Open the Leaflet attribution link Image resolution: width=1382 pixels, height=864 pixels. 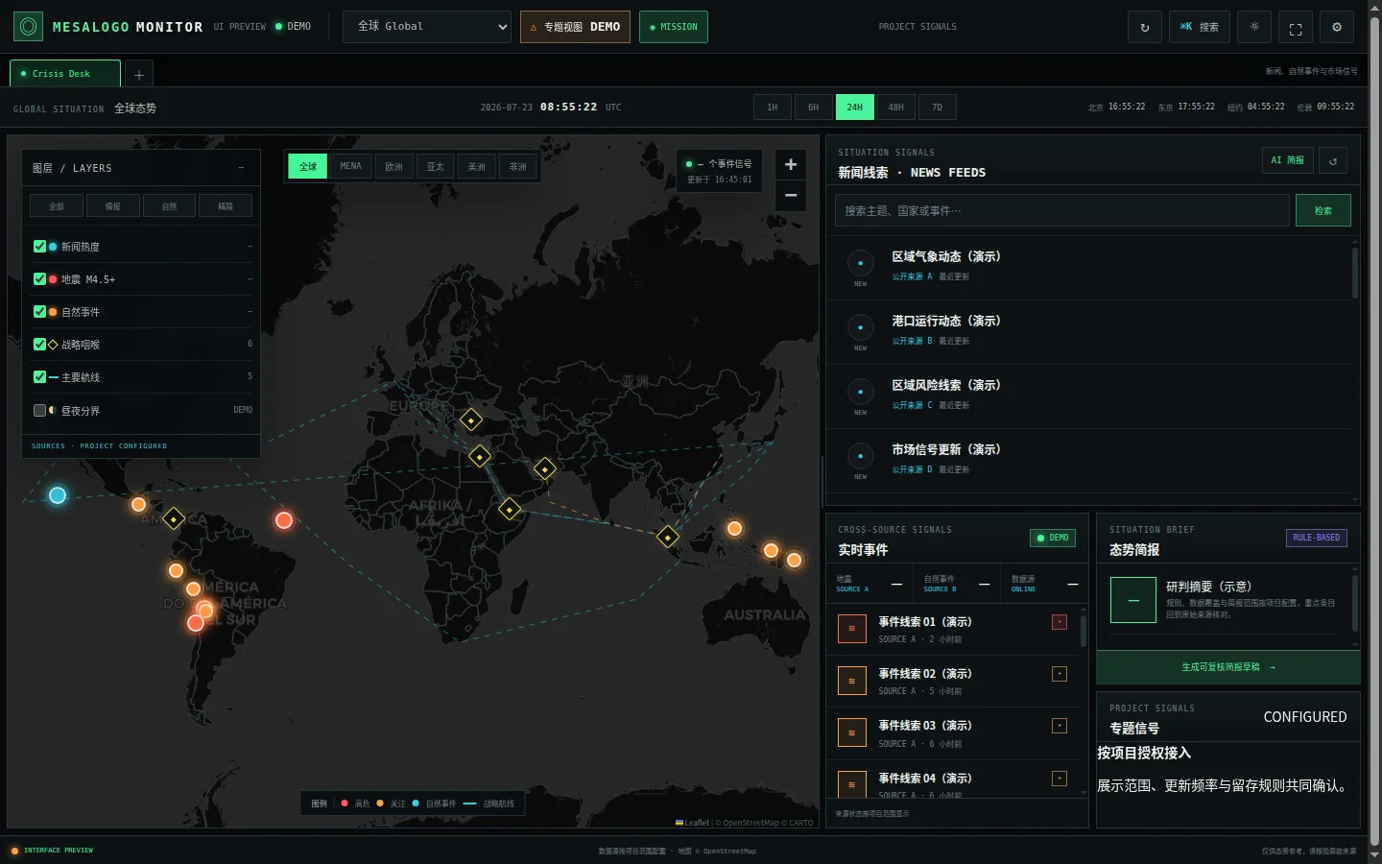(x=692, y=823)
